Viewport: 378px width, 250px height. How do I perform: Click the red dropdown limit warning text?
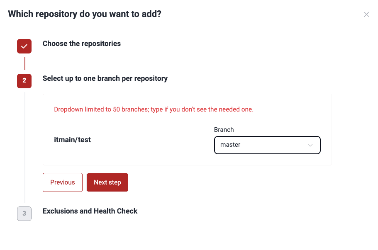(x=154, y=109)
